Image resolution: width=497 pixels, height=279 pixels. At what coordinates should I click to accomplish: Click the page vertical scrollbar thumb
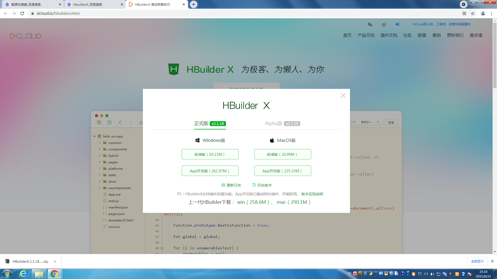pyautogui.click(x=495, y=56)
